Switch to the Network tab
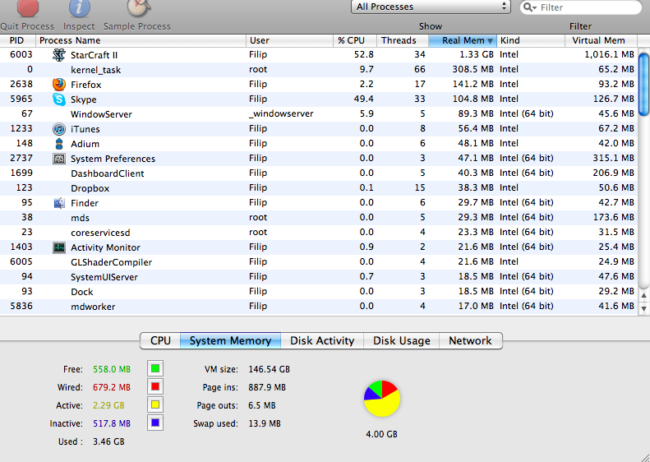Screen dimensions: 650x462 pyautogui.click(x=471, y=340)
